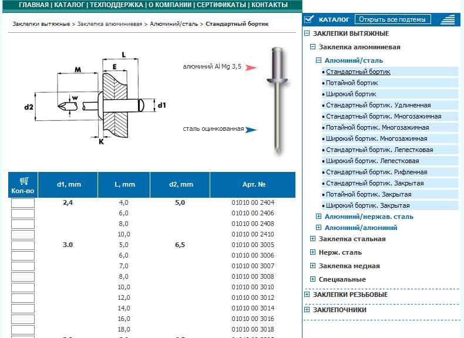Click the d1, mm column header
The width and height of the screenshot is (464, 338).
coord(68,184)
